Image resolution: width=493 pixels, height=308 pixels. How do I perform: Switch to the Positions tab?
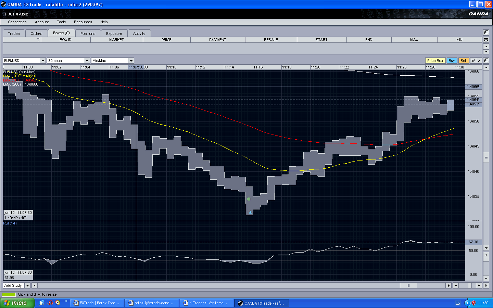[88, 34]
